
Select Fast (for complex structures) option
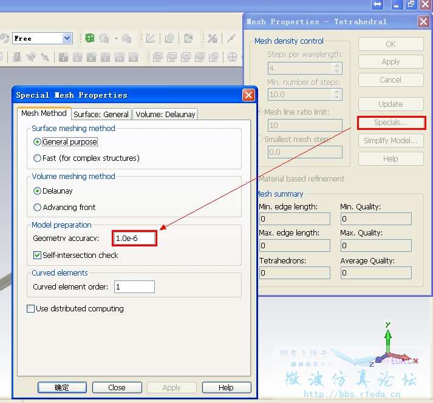click(37, 158)
